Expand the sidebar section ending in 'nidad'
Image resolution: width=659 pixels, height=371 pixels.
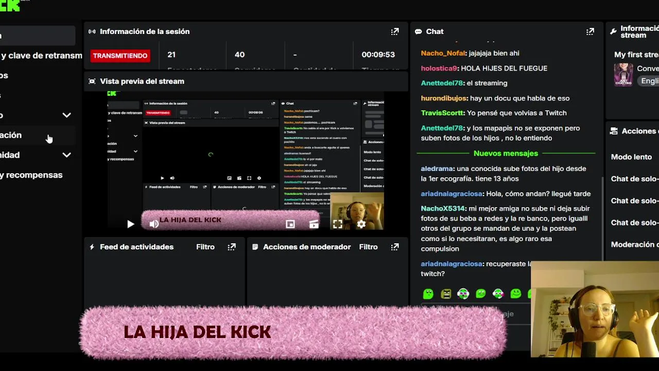67,155
